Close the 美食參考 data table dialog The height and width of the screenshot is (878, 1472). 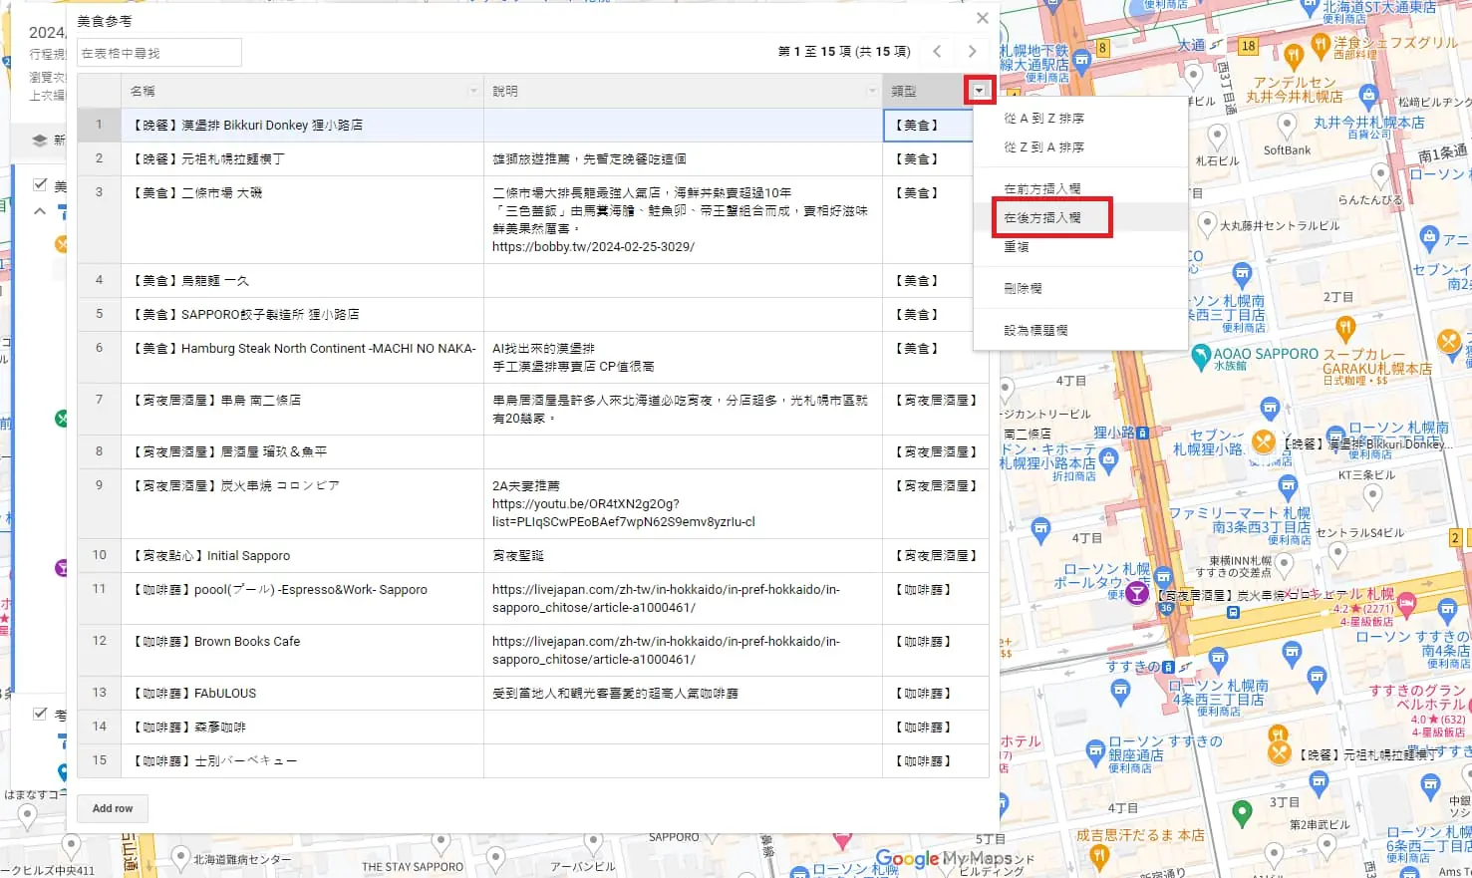983,18
